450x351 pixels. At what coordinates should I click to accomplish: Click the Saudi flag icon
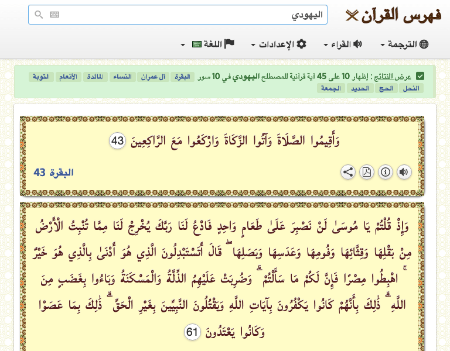click(x=197, y=44)
